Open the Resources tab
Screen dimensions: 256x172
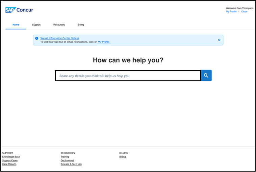point(59,25)
